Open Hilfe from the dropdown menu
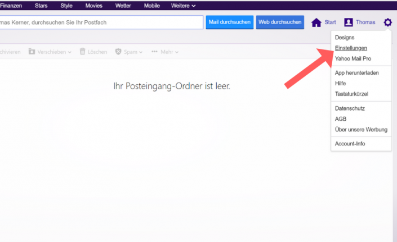Viewport: 397px width, 242px height. tap(341, 83)
